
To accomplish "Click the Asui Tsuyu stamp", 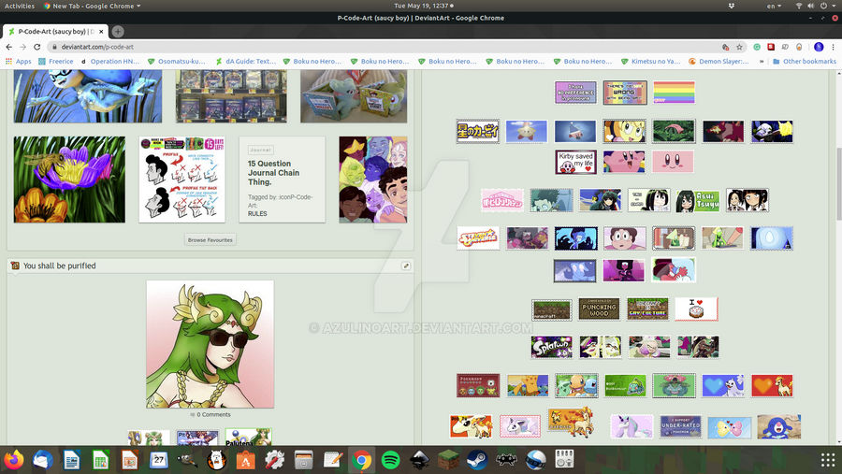I will (698, 200).
